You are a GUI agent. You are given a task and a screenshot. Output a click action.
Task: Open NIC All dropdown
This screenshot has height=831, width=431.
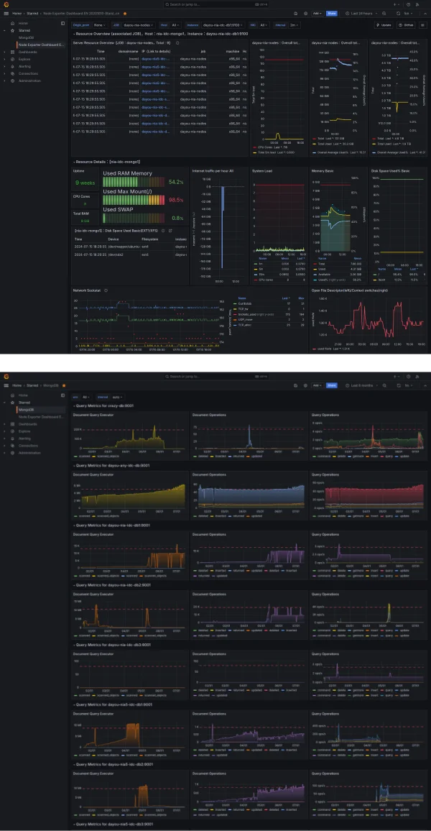264,25
